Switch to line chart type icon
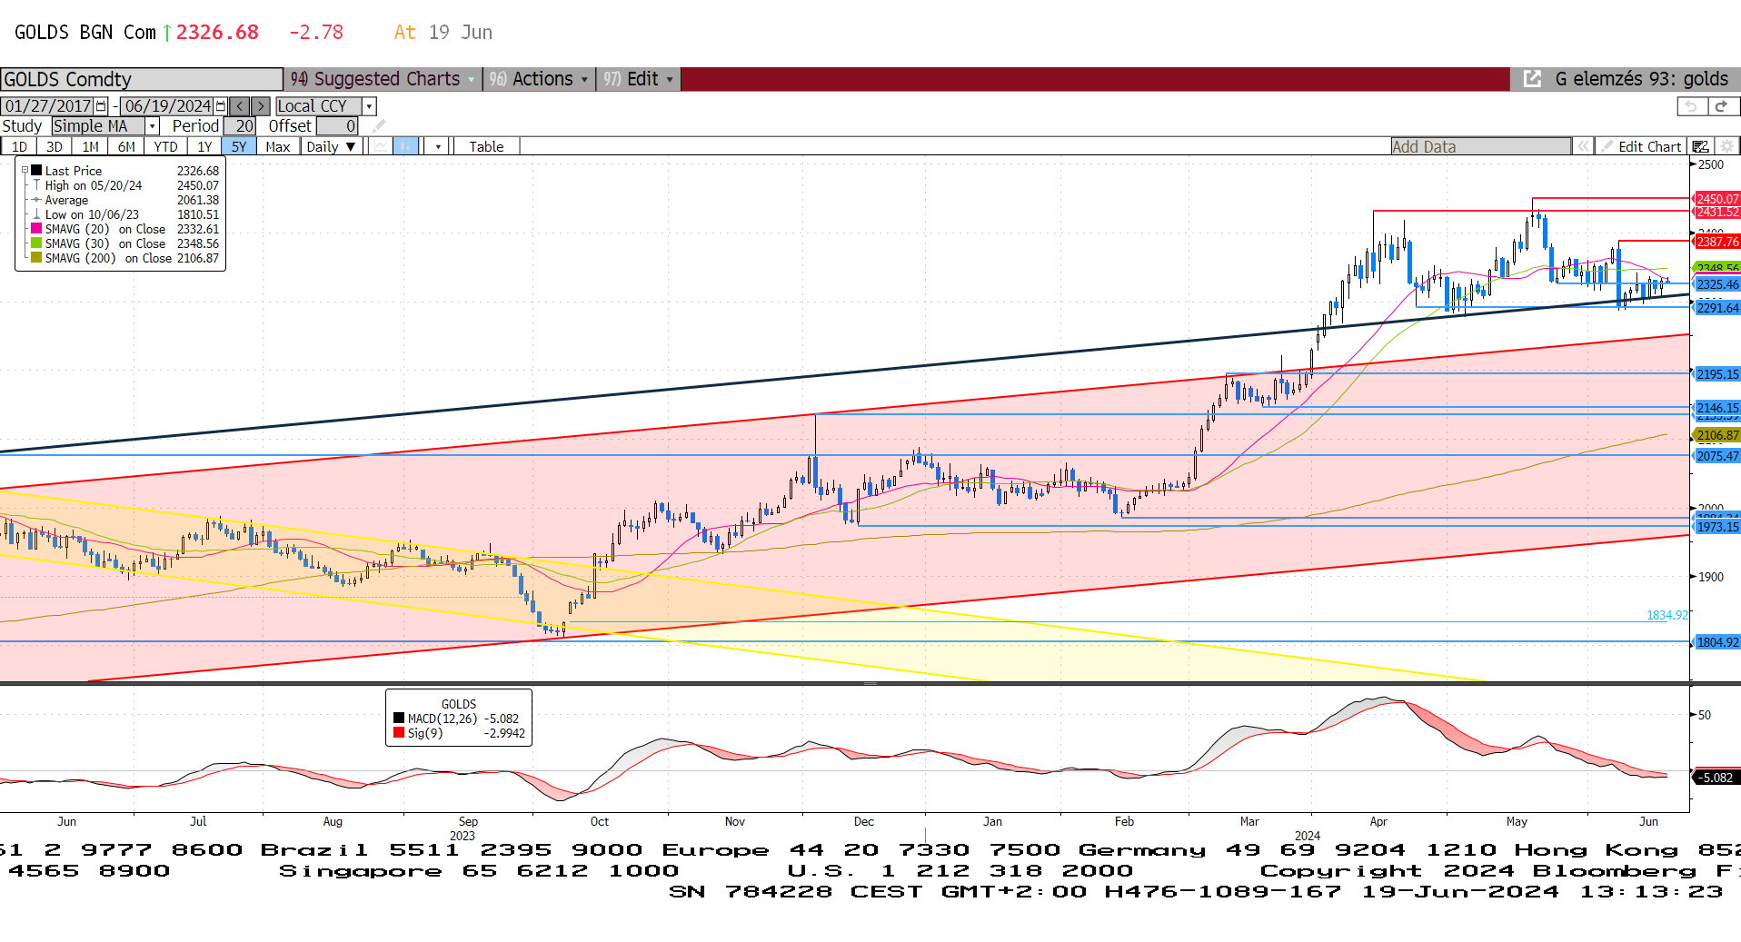 click(x=382, y=146)
